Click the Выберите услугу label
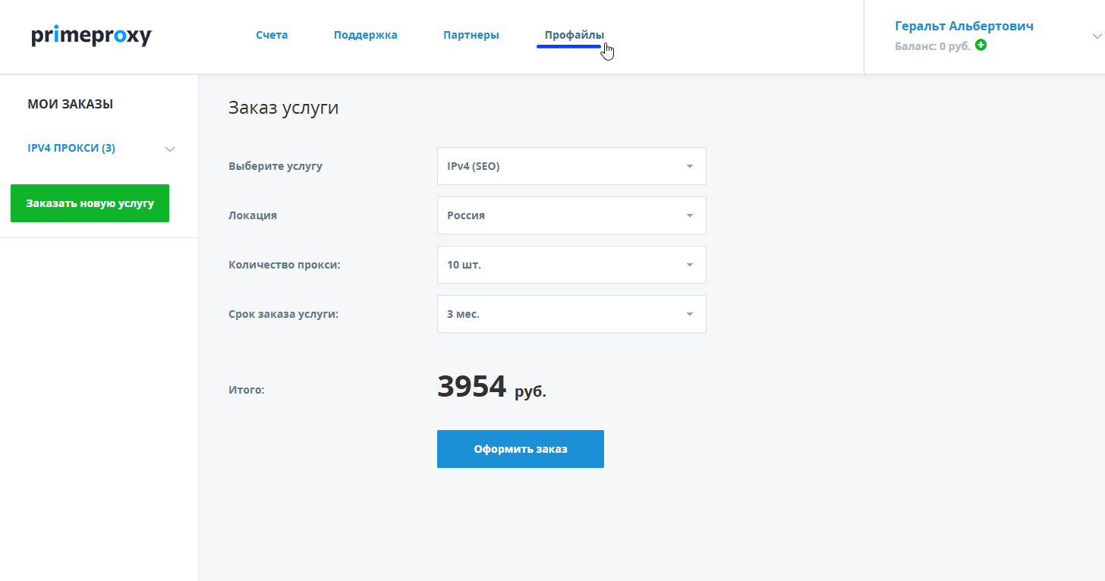This screenshot has width=1105, height=581. (x=275, y=166)
